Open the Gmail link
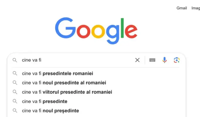Screen dimensions: 200x117 tap(182, 8)
